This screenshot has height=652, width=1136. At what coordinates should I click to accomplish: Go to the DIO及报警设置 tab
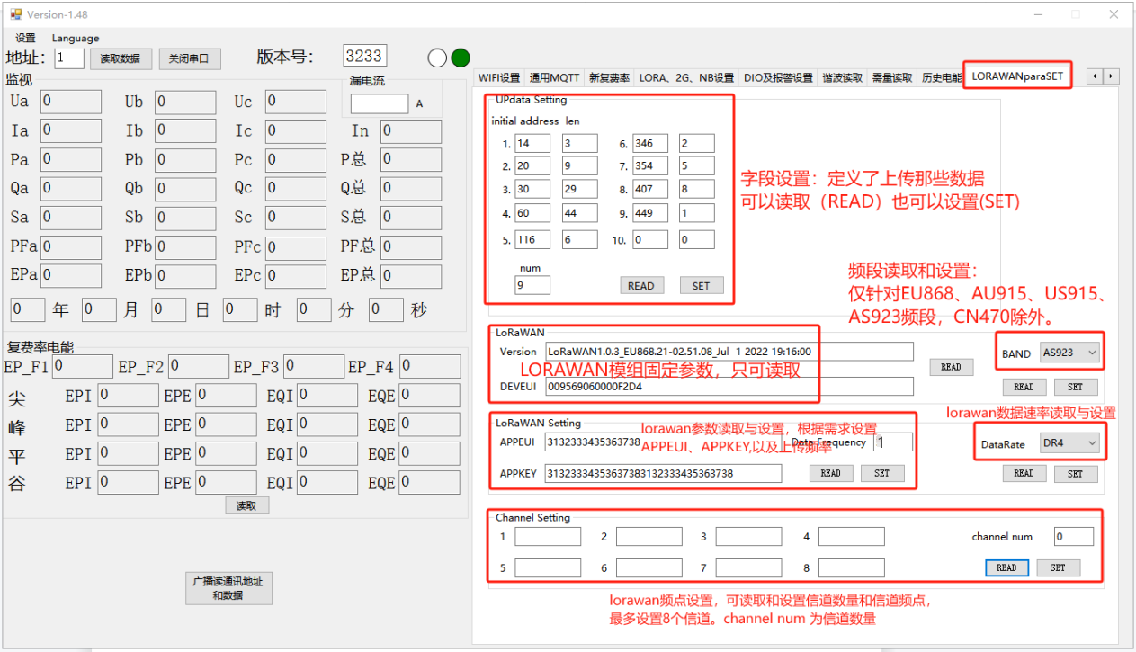pos(778,78)
